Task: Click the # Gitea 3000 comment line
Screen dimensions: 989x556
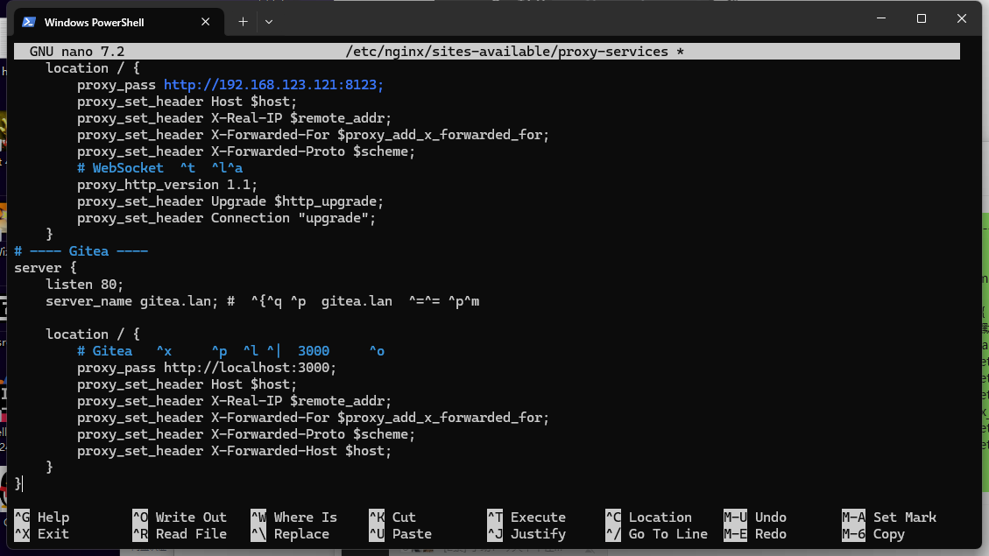Action: tap(231, 351)
